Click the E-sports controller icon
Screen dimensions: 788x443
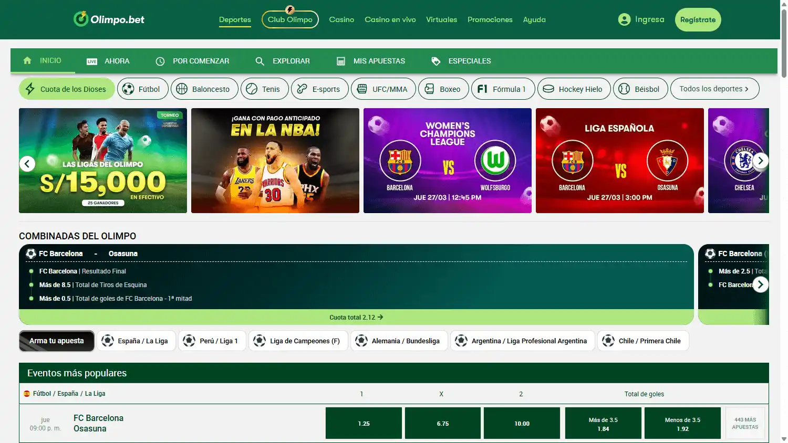[x=302, y=89]
